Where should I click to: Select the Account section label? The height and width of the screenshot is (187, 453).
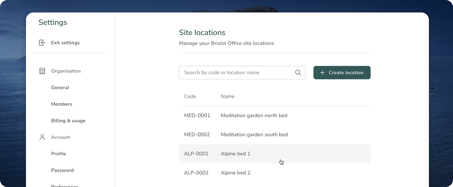click(x=61, y=137)
